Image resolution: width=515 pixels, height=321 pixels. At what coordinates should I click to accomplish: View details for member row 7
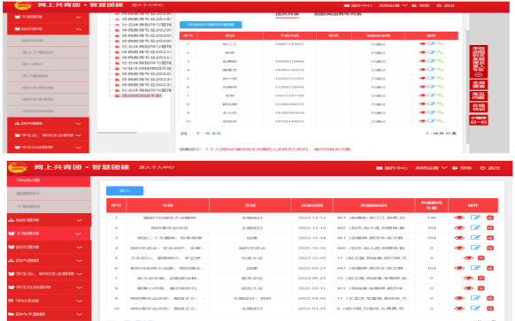coord(422,96)
